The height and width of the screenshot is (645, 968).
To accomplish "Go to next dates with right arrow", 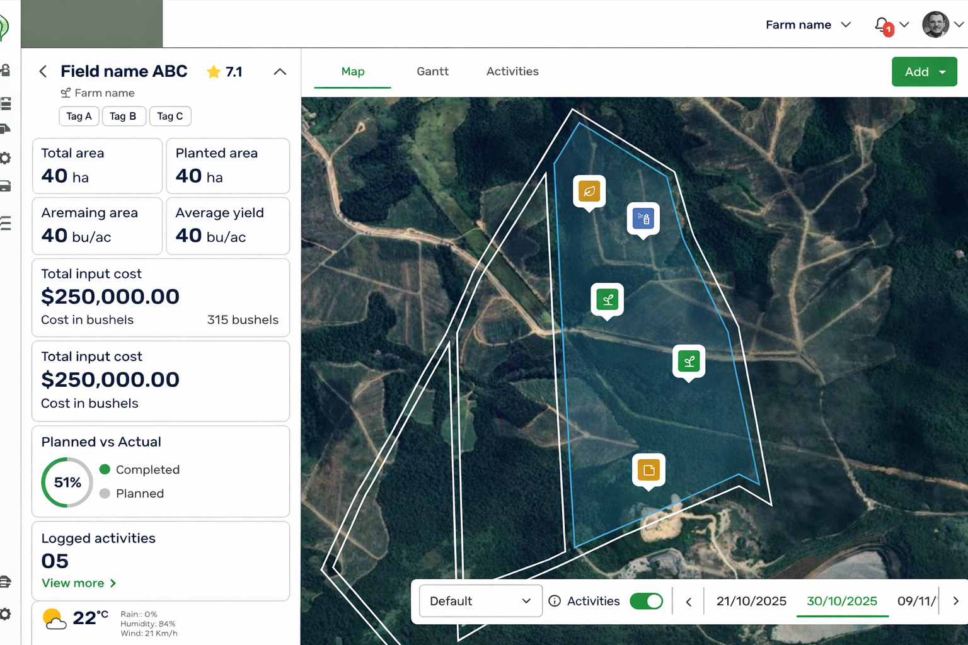I will (x=955, y=602).
